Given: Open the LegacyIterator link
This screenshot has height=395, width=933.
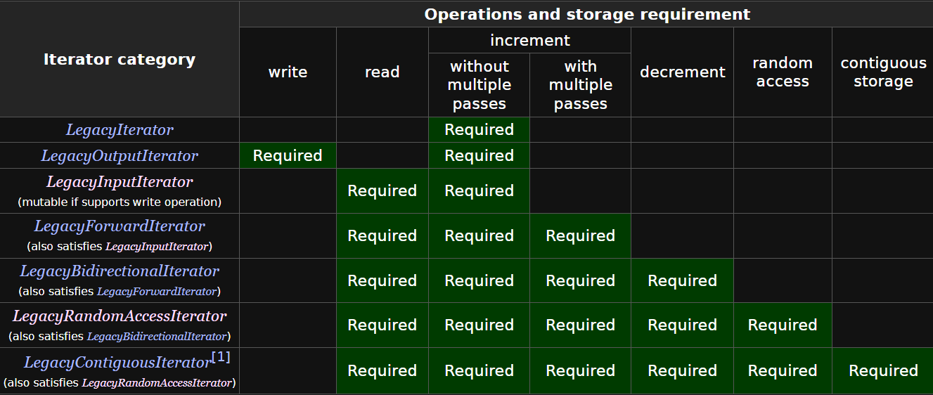Looking at the screenshot, I should point(120,130).
